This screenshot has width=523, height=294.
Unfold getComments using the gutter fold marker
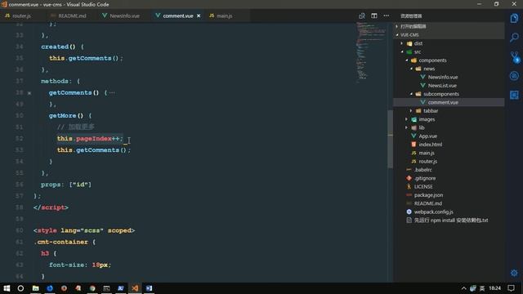29,93
